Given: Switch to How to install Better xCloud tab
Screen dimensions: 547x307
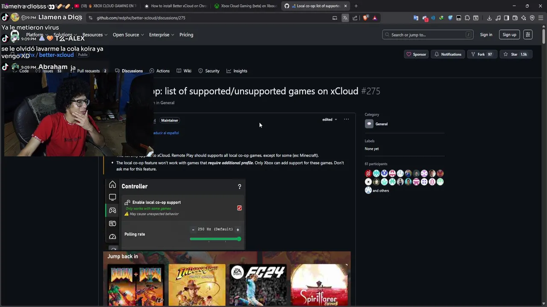Looking at the screenshot, I should point(175,6).
